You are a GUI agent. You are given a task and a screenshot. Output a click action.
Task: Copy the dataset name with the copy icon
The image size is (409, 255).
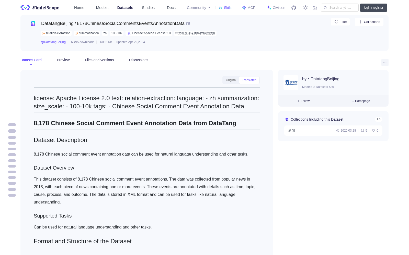coord(188,23)
